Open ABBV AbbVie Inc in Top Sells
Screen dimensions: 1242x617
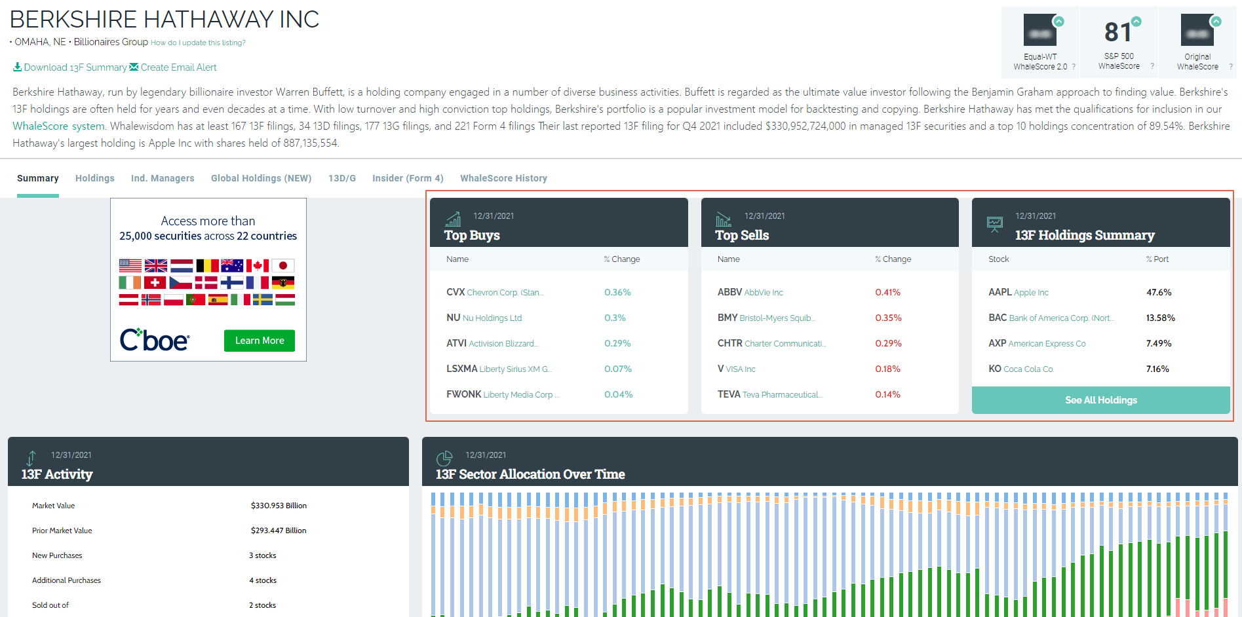[x=750, y=292]
